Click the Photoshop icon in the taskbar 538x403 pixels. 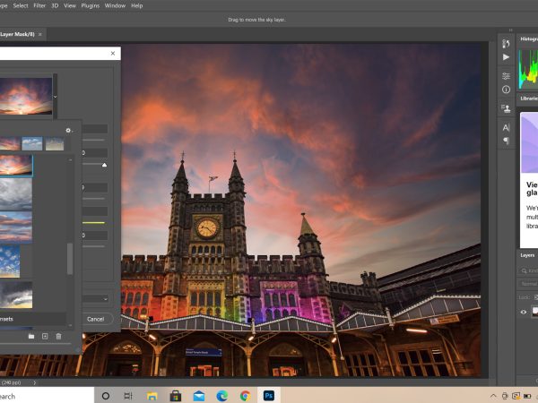point(269,396)
